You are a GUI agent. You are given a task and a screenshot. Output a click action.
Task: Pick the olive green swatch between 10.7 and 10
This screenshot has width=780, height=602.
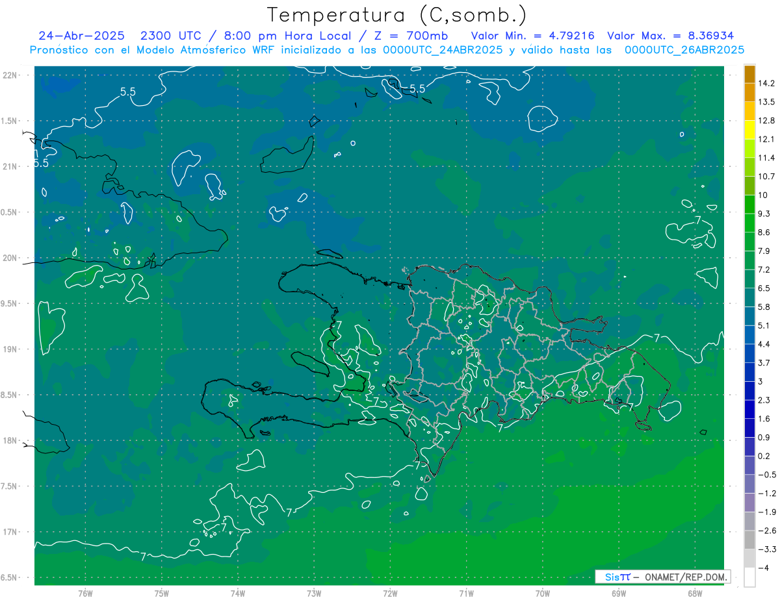pos(749,186)
